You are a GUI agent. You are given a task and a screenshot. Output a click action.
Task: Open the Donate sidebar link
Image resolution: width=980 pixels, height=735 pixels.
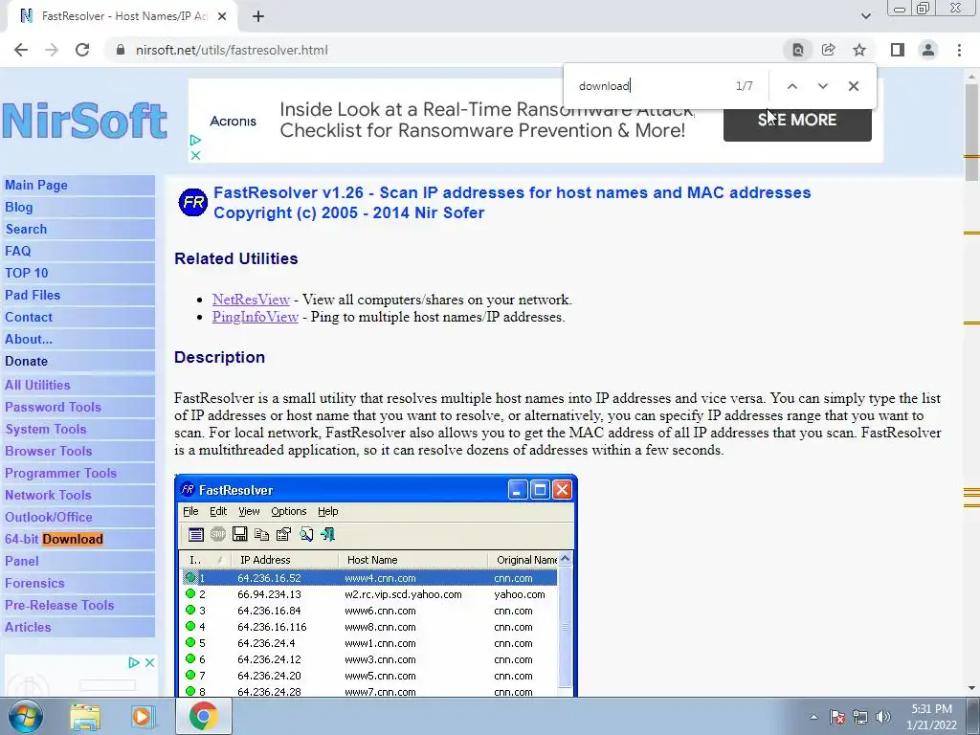pyautogui.click(x=26, y=361)
